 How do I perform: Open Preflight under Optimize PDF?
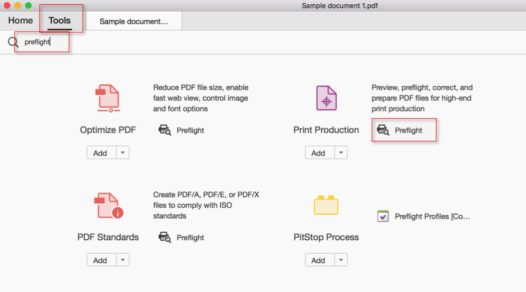tap(181, 130)
